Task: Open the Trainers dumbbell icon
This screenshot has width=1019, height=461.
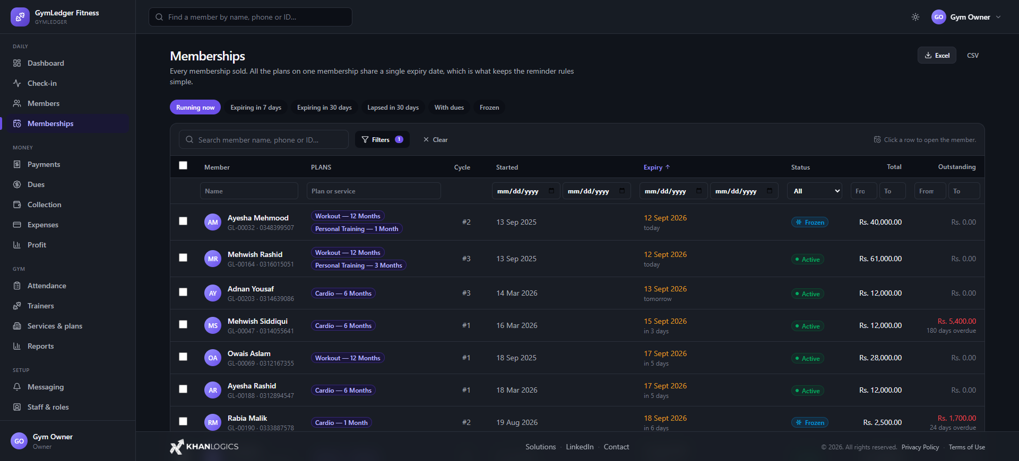Action: click(x=17, y=306)
